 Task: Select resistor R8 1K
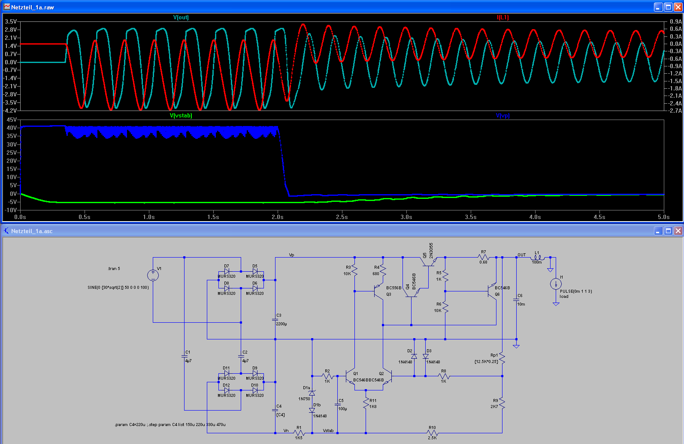[443, 376]
